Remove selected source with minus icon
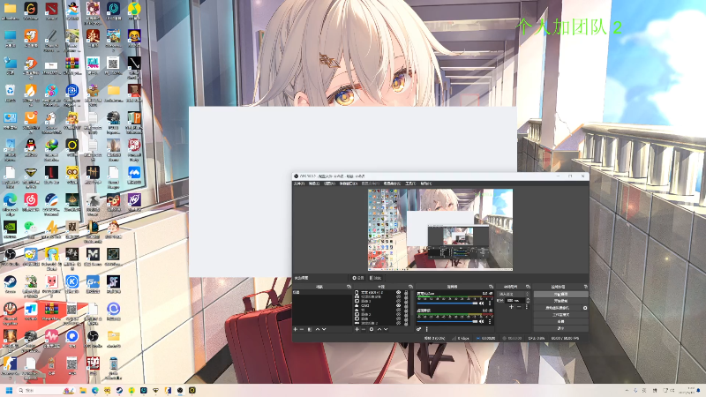The height and width of the screenshot is (397, 706). [x=364, y=329]
